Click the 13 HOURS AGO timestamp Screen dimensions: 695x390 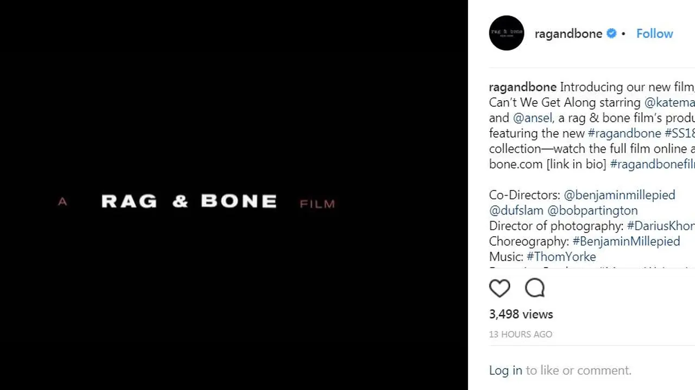click(x=521, y=334)
